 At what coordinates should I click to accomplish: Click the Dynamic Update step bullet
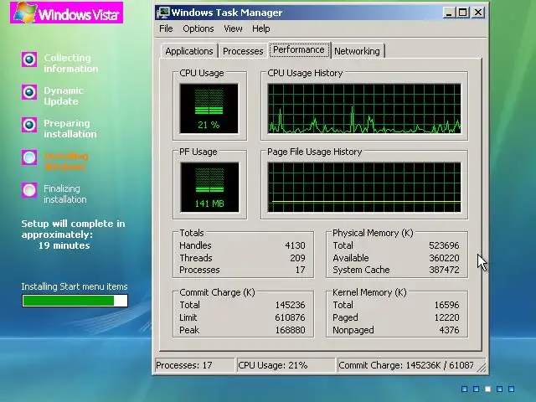pos(29,92)
